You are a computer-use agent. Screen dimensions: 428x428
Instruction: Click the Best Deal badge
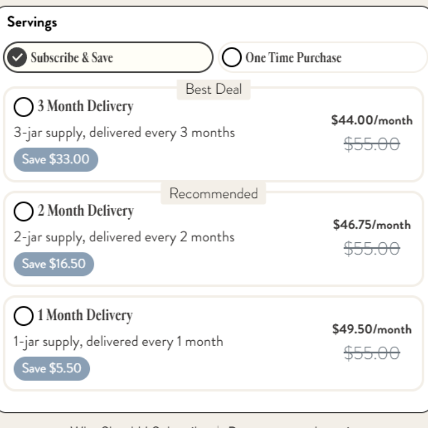pos(213,89)
